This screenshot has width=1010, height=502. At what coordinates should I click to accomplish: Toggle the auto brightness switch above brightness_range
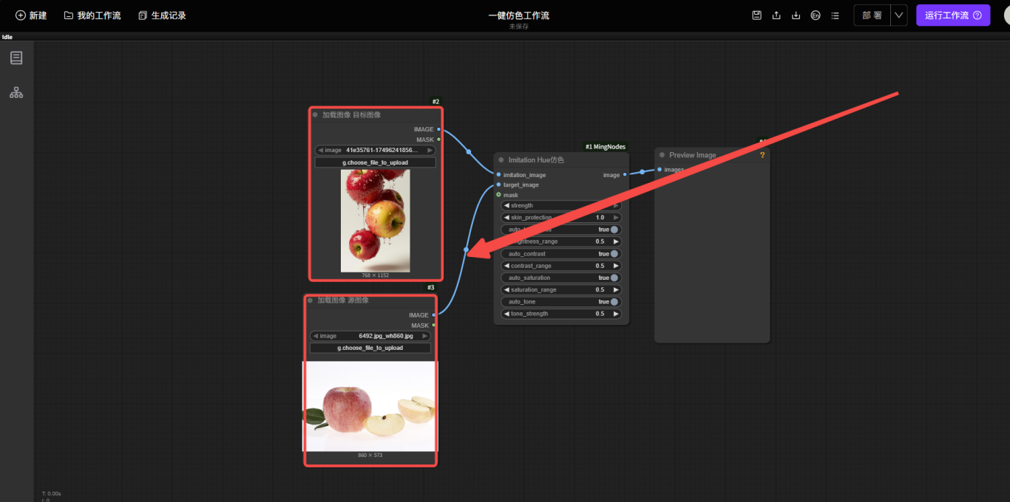coord(614,230)
